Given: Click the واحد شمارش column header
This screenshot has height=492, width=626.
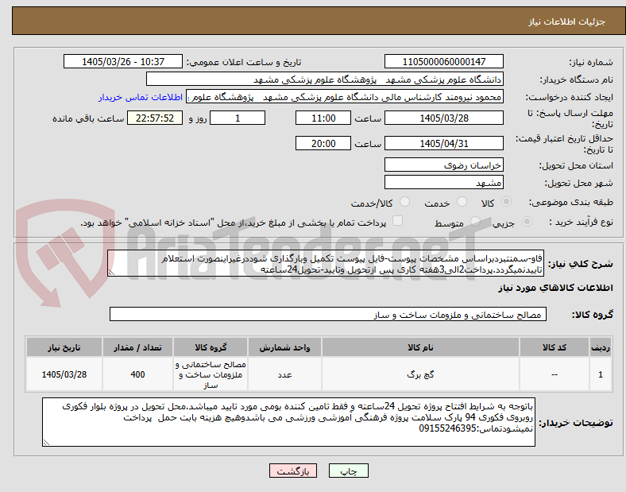Looking at the screenshot, I should (x=284, y=347).
